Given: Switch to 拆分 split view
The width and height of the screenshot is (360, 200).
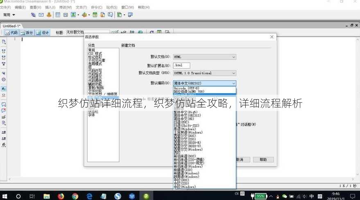Looking at the screenshot, I should pos(27,33).
